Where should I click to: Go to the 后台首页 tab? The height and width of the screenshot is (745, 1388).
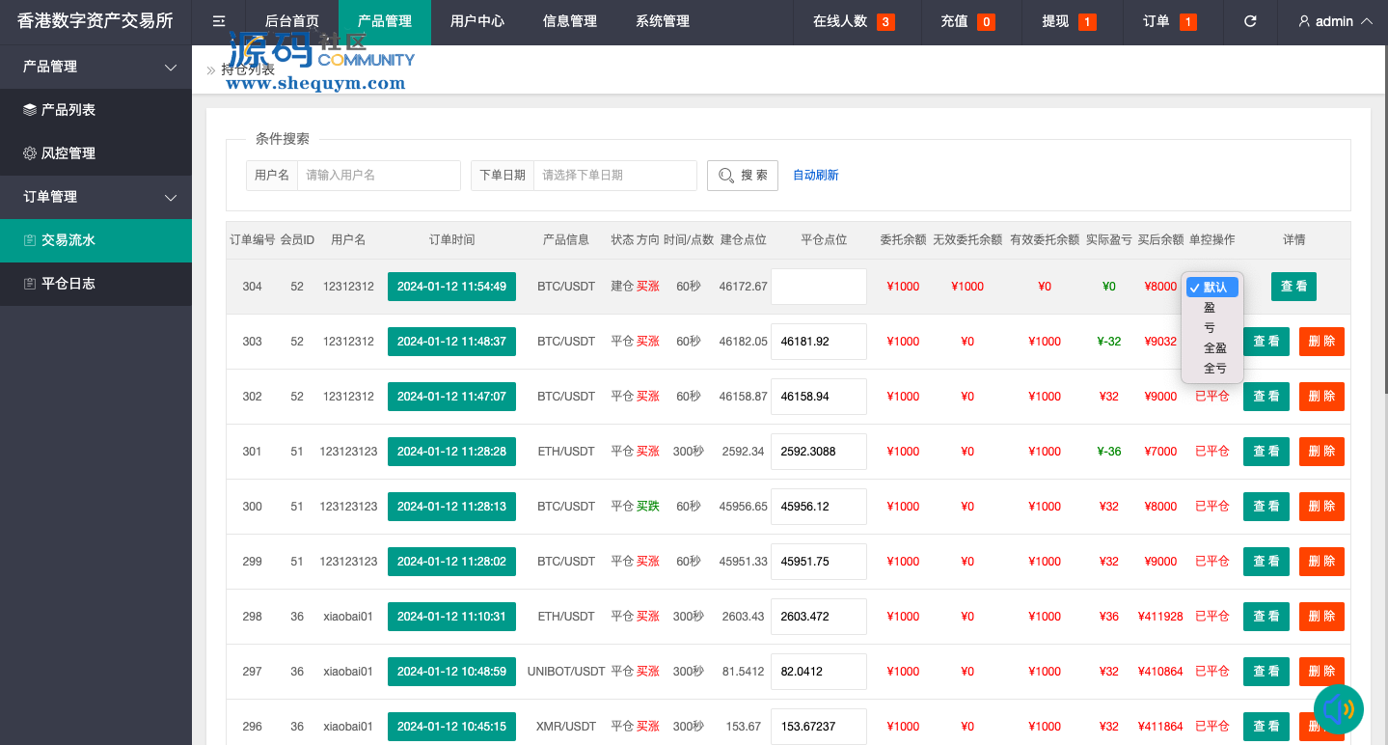point(292,21)
